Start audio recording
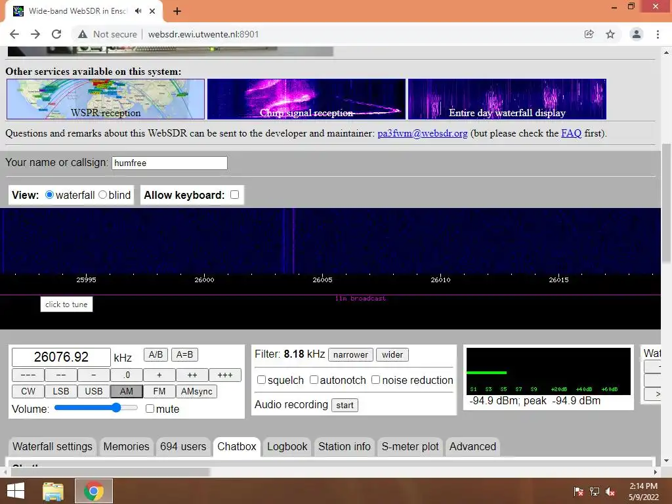Viewport: 672px width, 504px height. [x=345, y=405]
